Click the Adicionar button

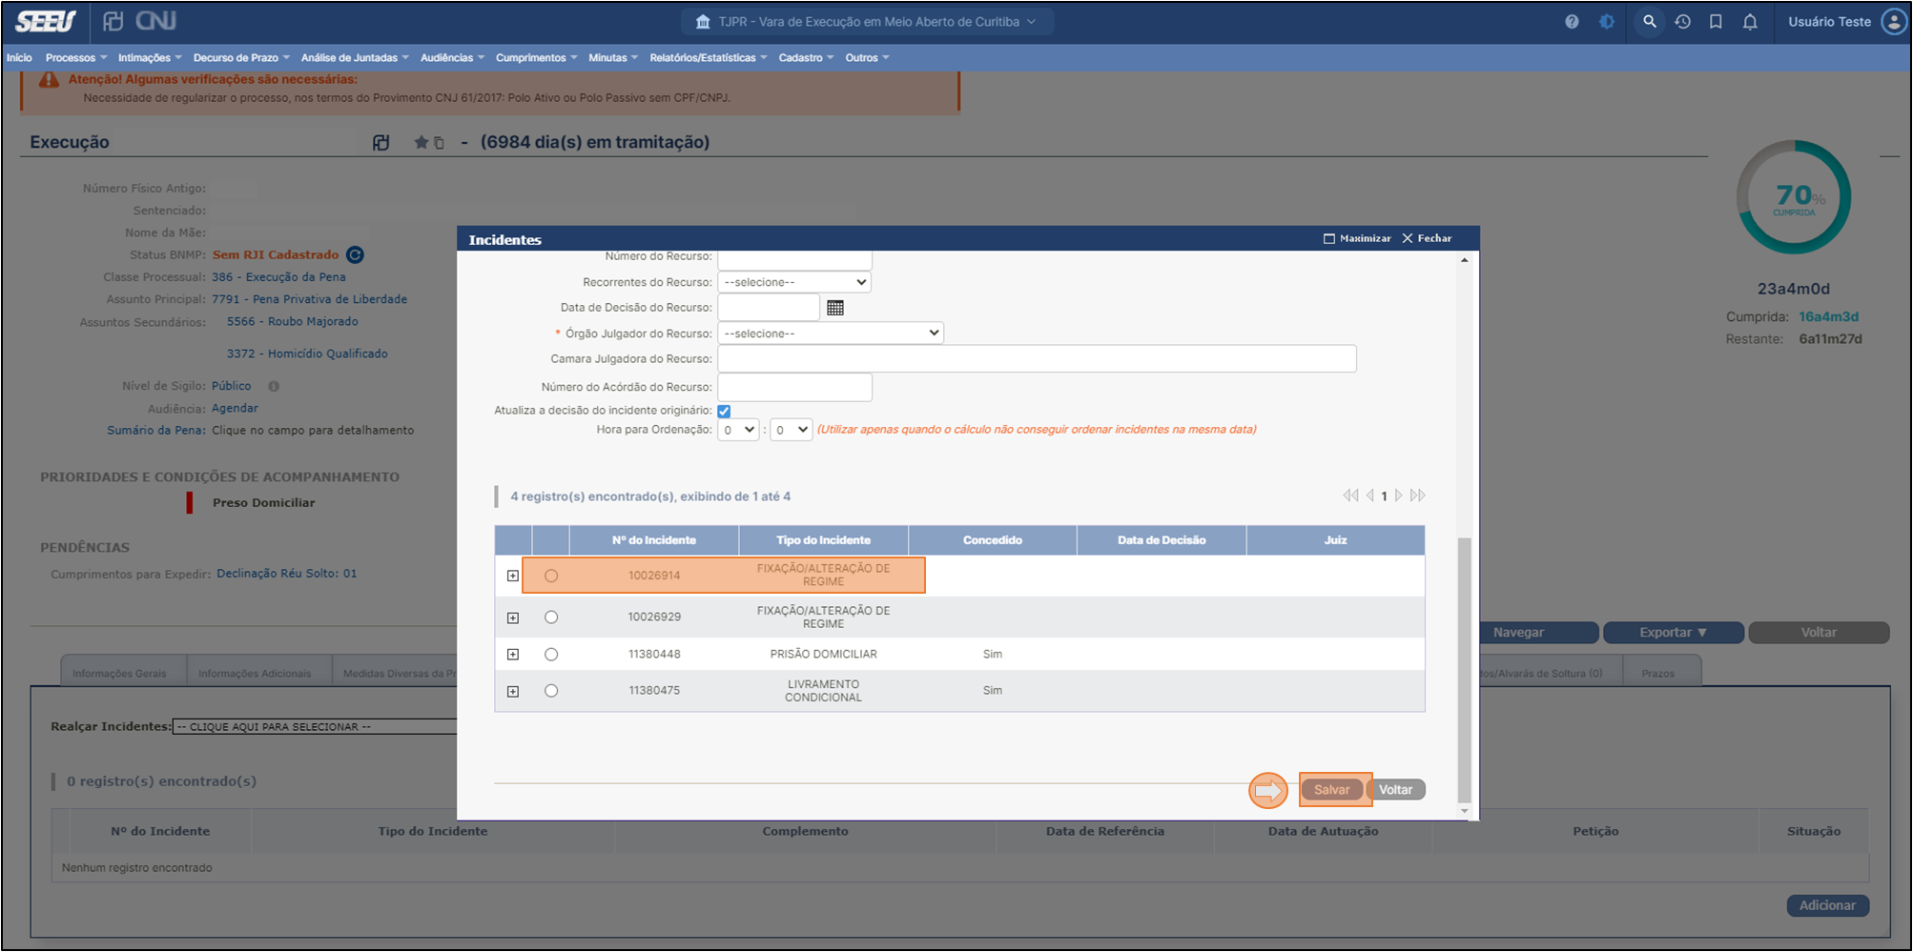[1827, 906]
